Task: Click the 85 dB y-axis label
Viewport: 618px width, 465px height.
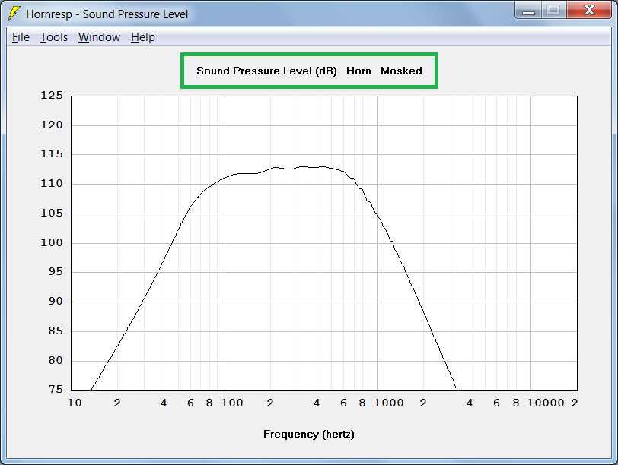Action: tap(56, 331)
